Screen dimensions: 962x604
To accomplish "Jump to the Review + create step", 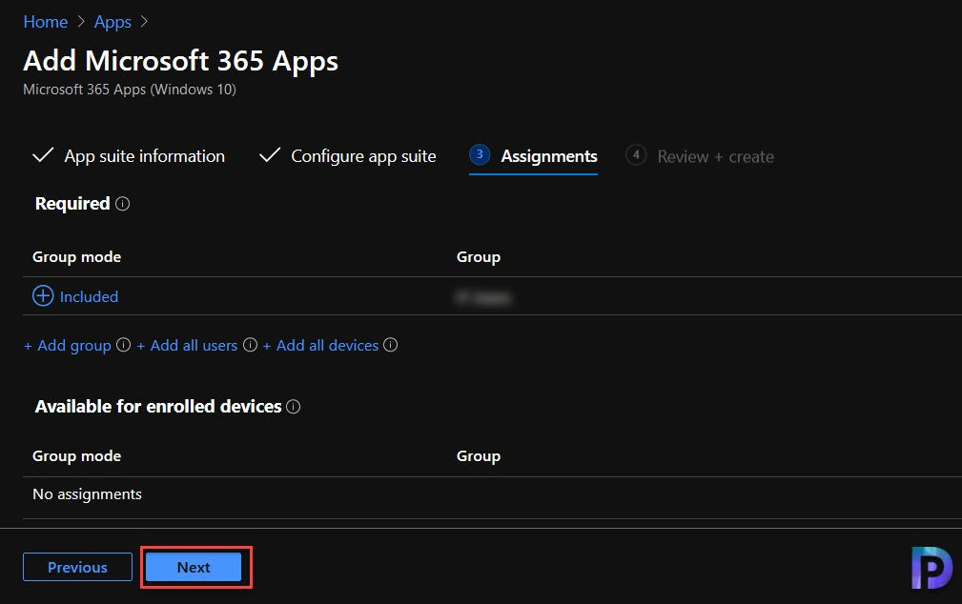I will [700, 156].
